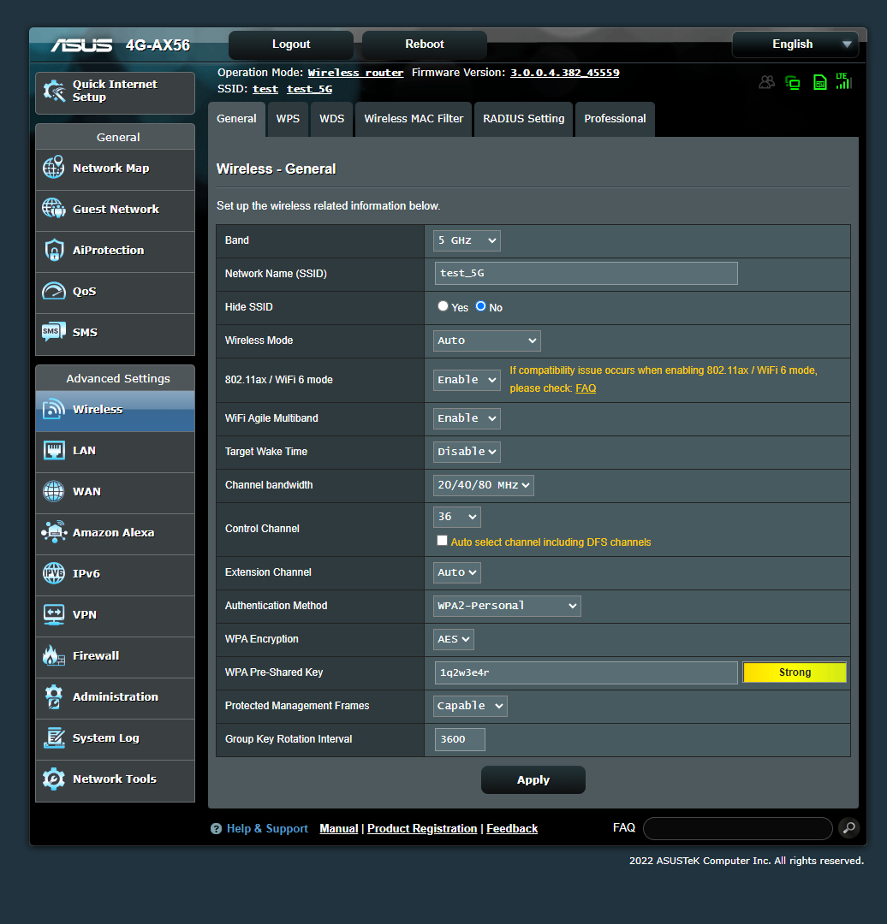Open the Product Registration link

(x=422, y=828)
